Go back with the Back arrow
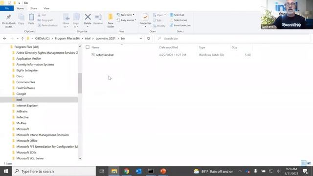This screenshot has width=313, height=176. (x=4, y=39)
